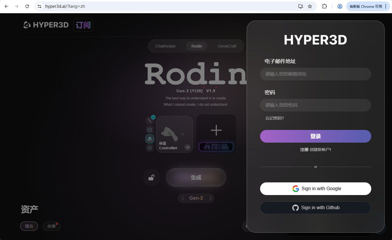The image size is (392, 240).
Task: Click the V1.9 version label
Action: pos(211,91)
